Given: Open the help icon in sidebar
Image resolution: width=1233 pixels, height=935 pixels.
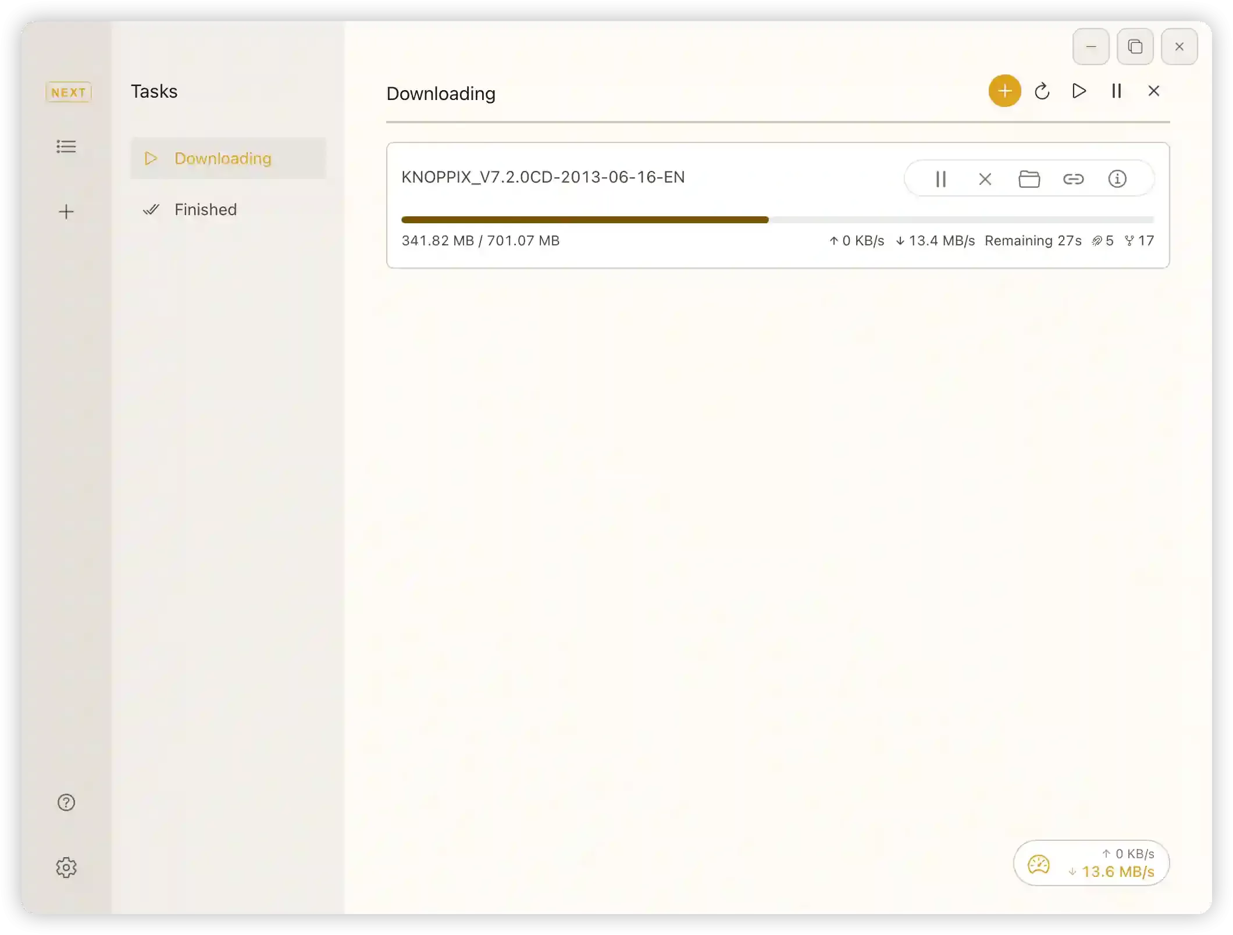Looking at the screenshot, I should tap(66, 802).
